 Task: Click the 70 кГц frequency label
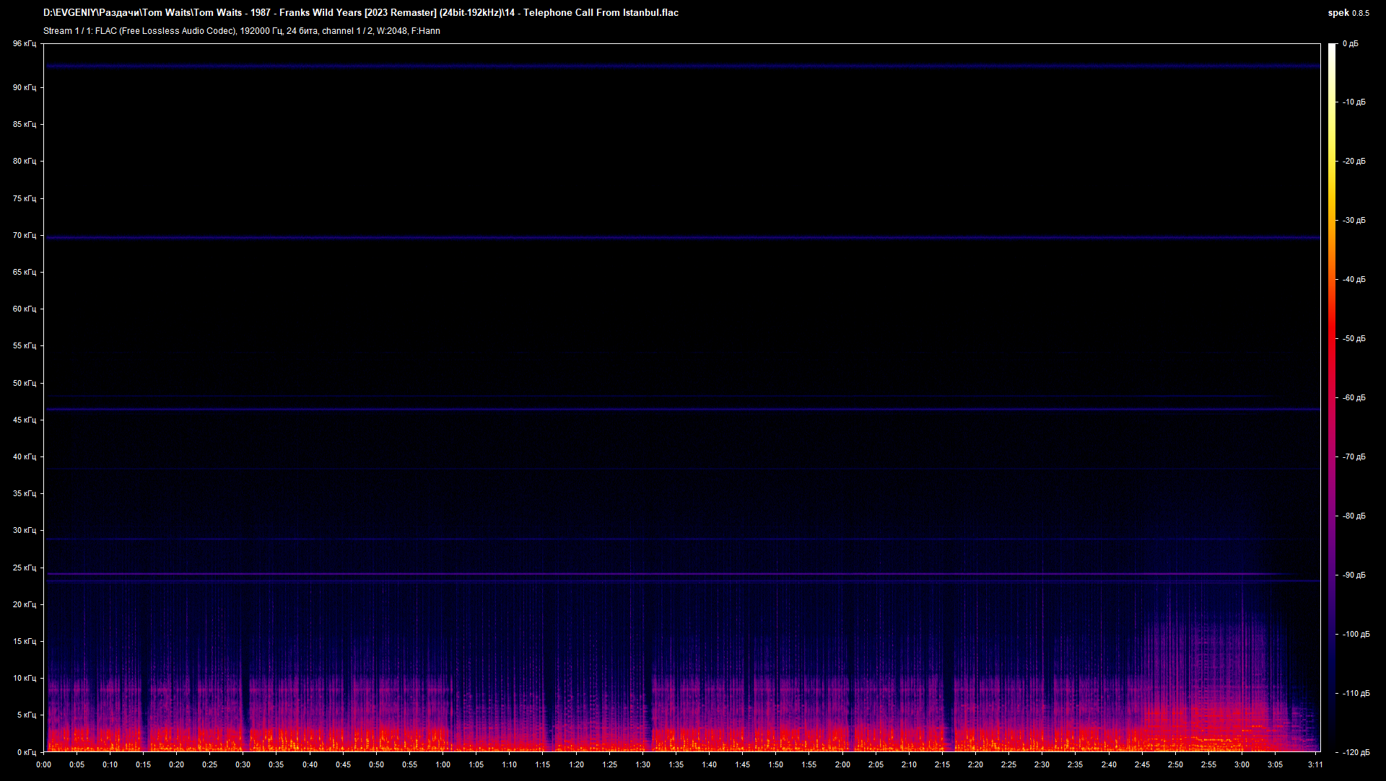(25, 235)
